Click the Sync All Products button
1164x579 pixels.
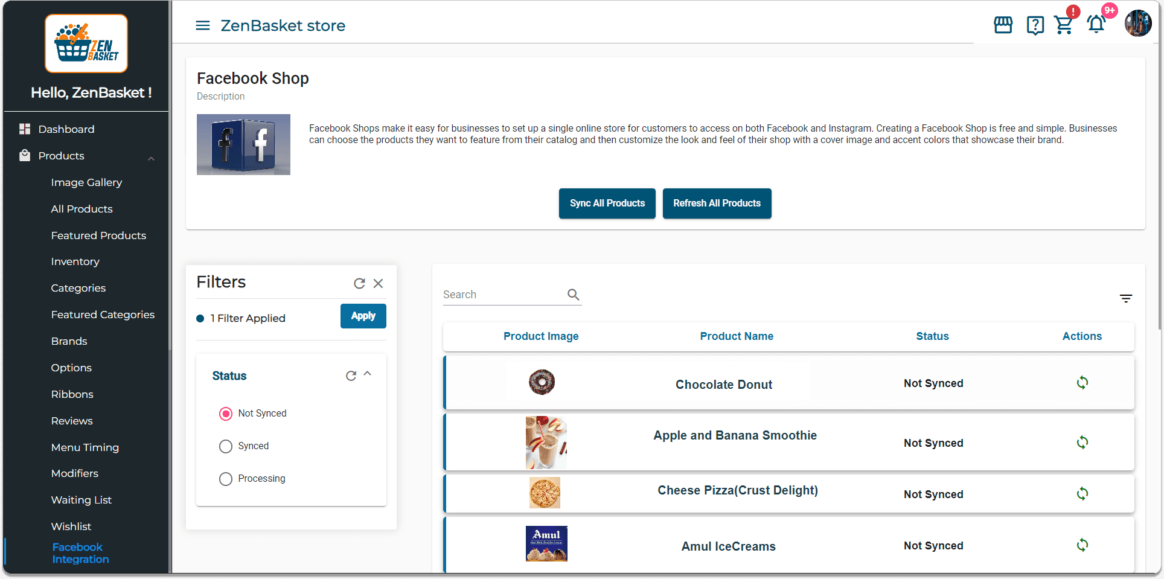[x=607, y=203]
